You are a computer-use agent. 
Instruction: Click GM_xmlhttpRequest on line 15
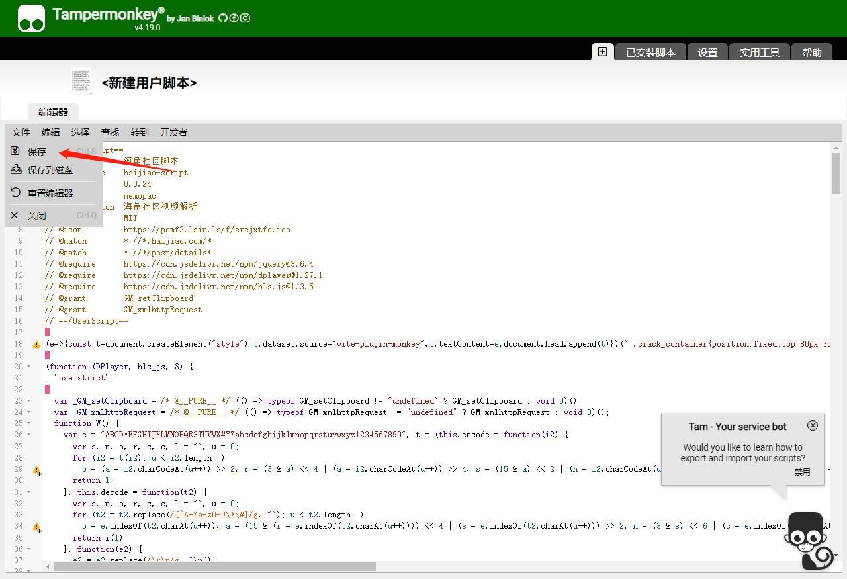coord(163,310)
